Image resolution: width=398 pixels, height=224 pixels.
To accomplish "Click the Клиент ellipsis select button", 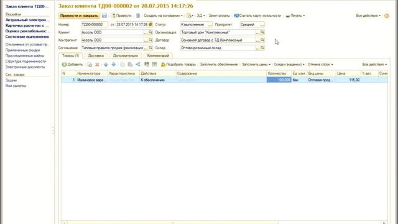I will [x=146, y=32].
